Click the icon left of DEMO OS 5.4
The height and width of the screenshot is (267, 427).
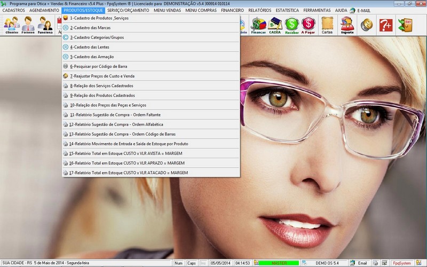pos(304,263)
